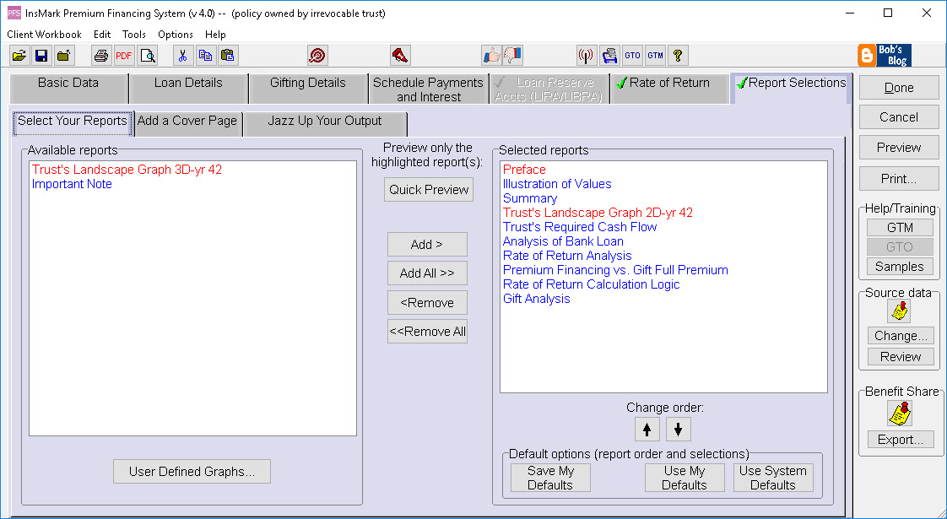Export the report as PDF
Viewport: 947px width, 519px height.
(x=123, y=54)
